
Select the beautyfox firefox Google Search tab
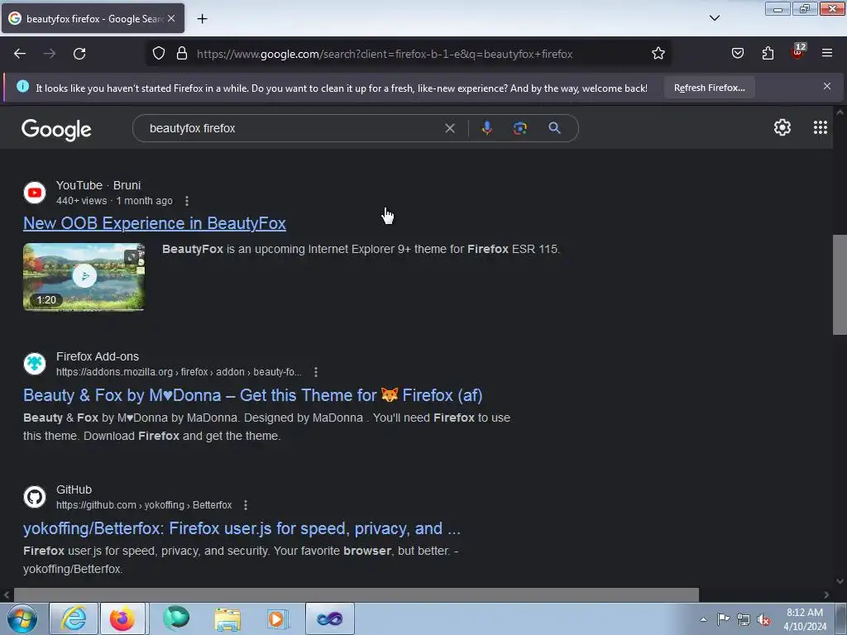pos(93,18)
